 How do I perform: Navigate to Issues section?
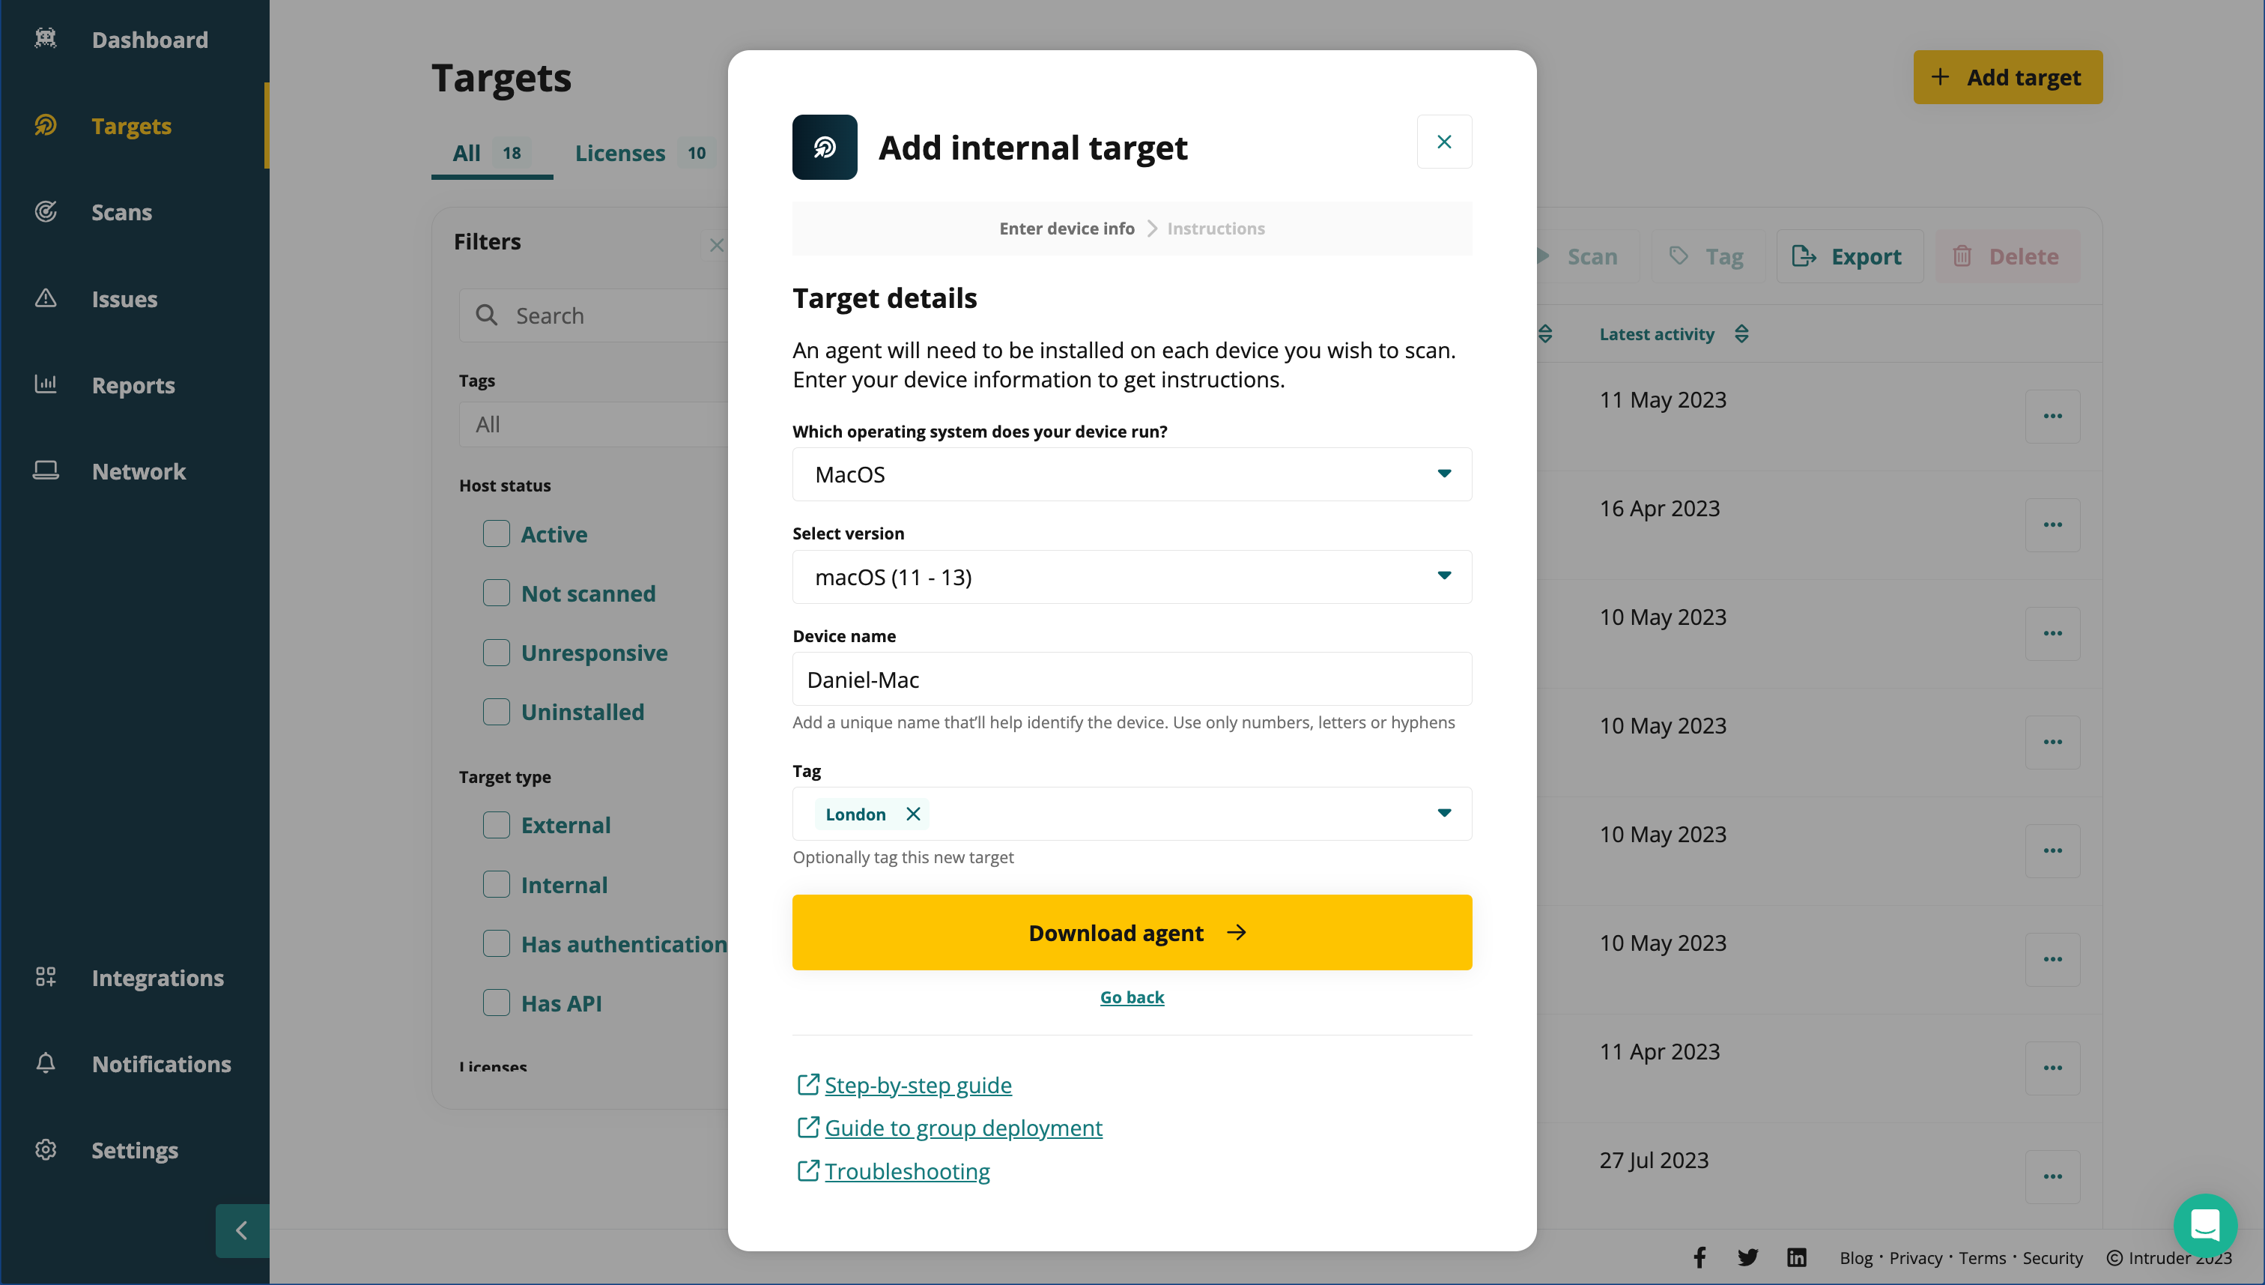coord(124,299)
